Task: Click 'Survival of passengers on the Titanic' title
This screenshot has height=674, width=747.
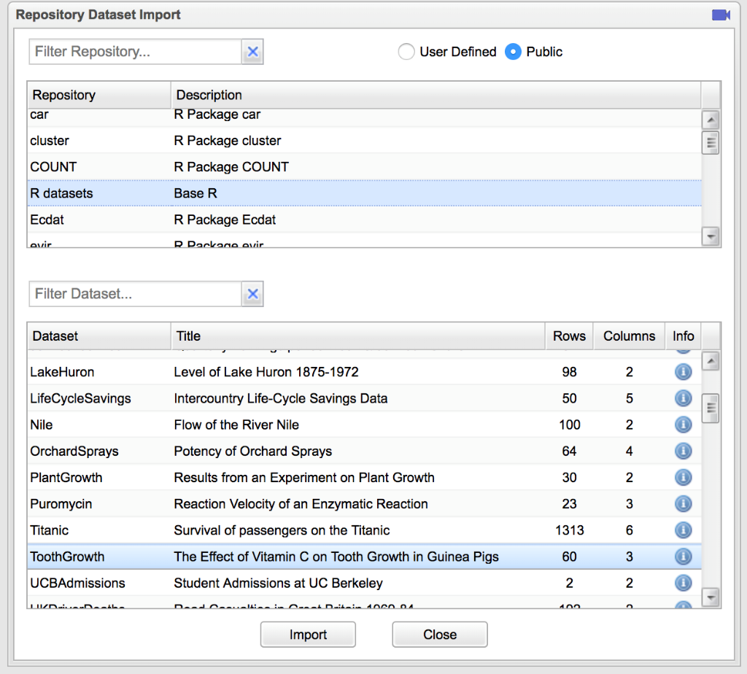Action: tap(282, 530)
